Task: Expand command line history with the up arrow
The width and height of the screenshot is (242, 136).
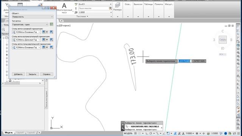Action: [161, 128]
